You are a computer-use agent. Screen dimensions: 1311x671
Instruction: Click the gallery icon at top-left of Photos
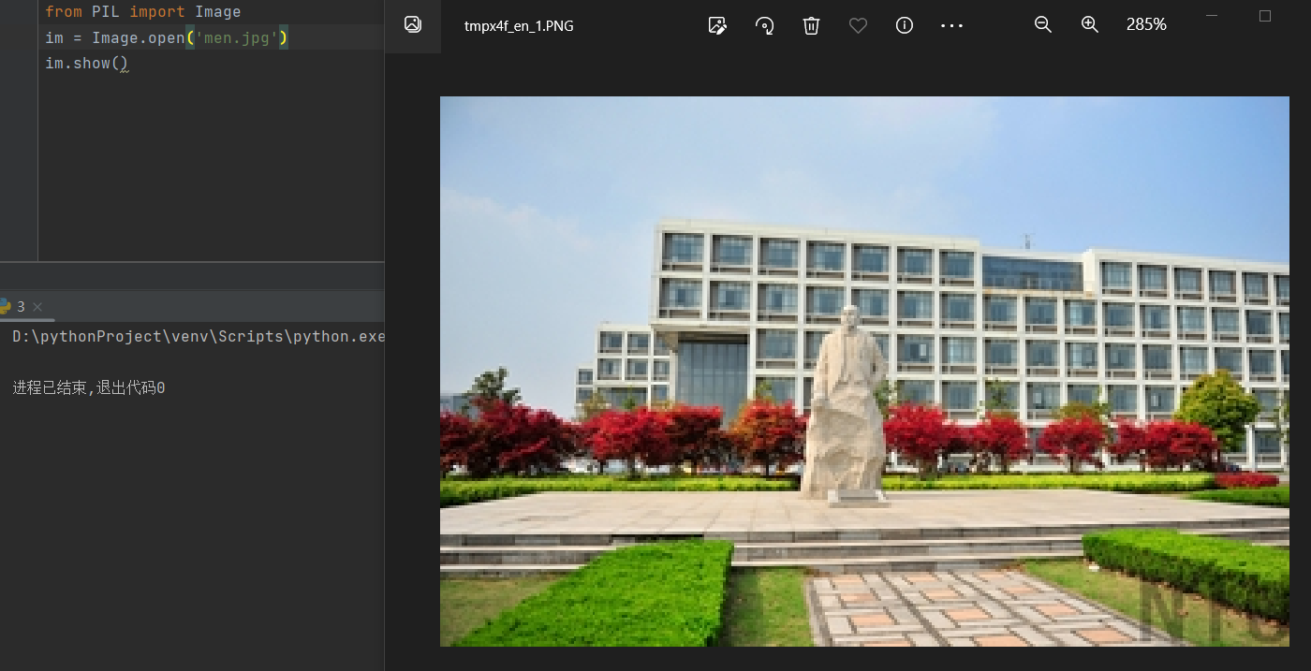pos(412,25)
